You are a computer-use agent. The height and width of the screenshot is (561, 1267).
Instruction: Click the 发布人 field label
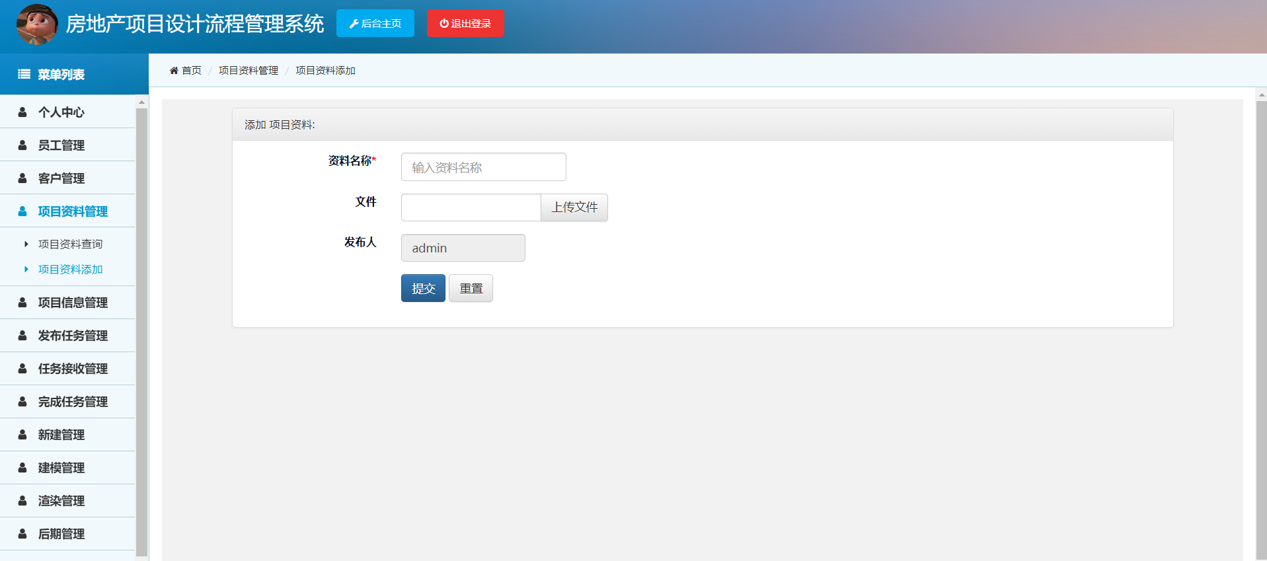[x=360, y=242]
